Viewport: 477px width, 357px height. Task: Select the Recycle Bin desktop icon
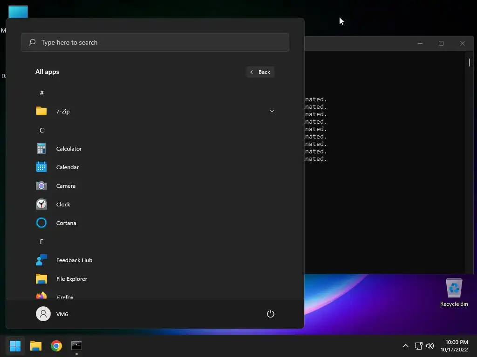454,292
